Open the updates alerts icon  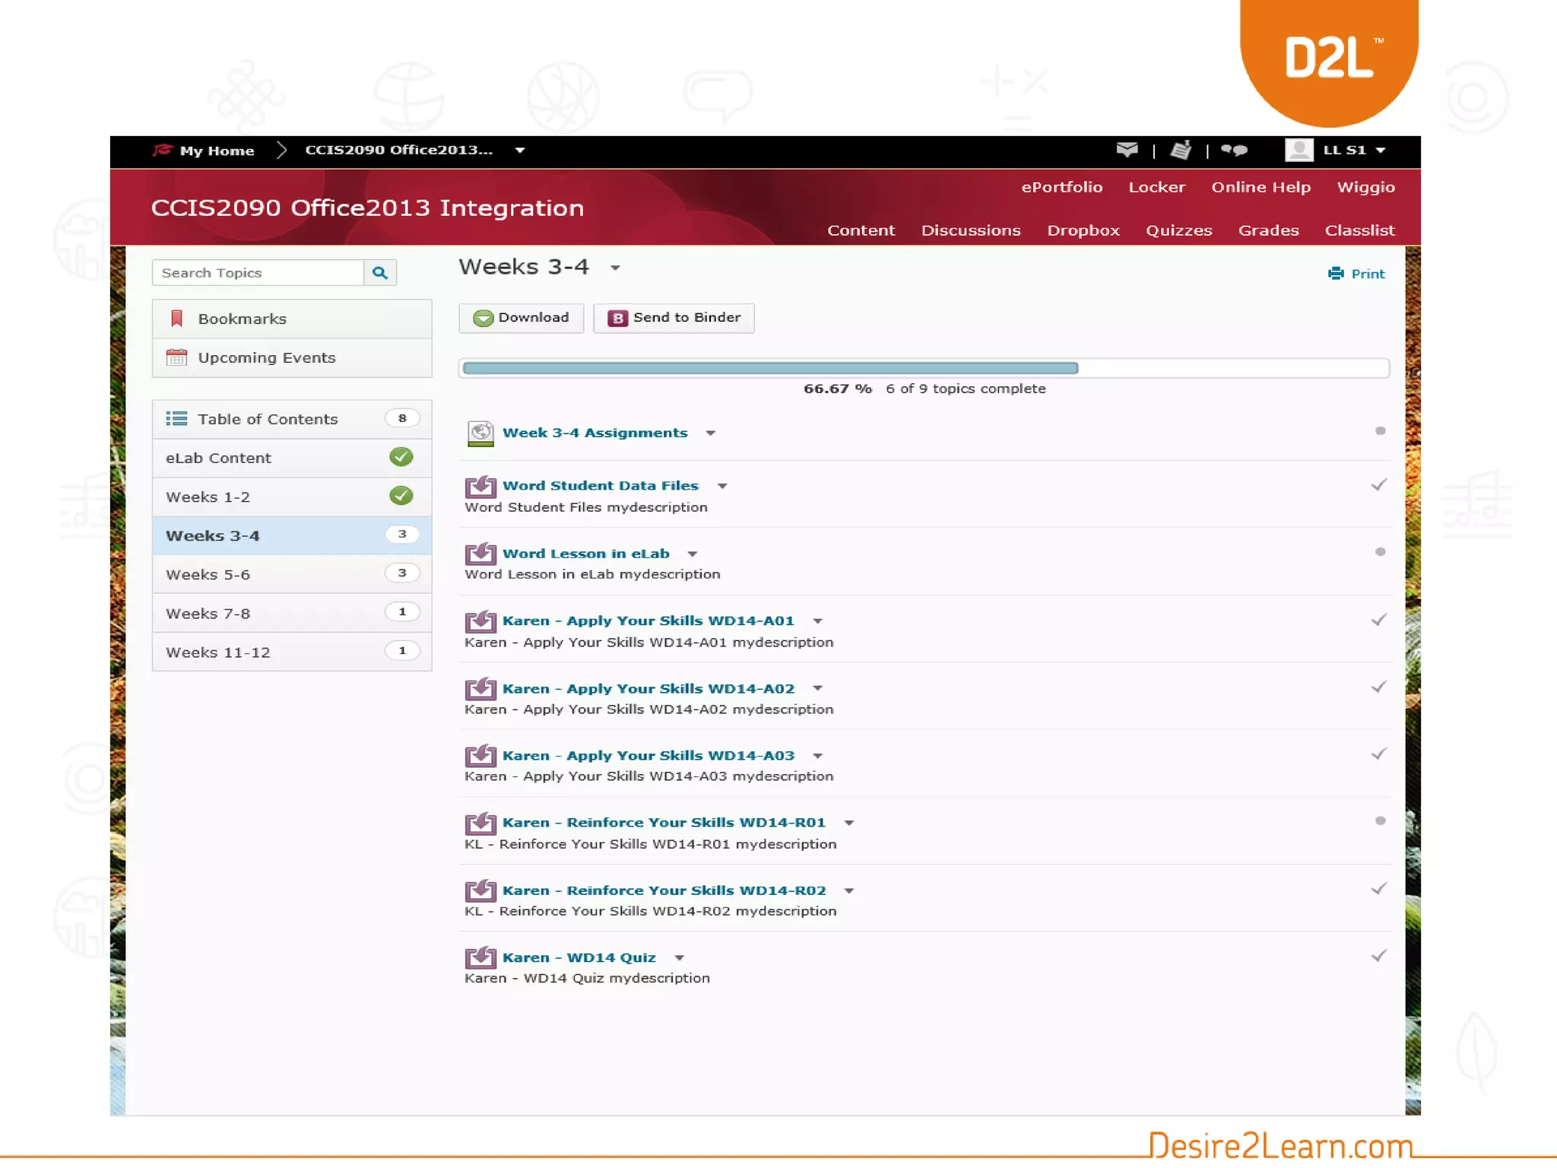pyautogui.click(x=1181, y=150)
